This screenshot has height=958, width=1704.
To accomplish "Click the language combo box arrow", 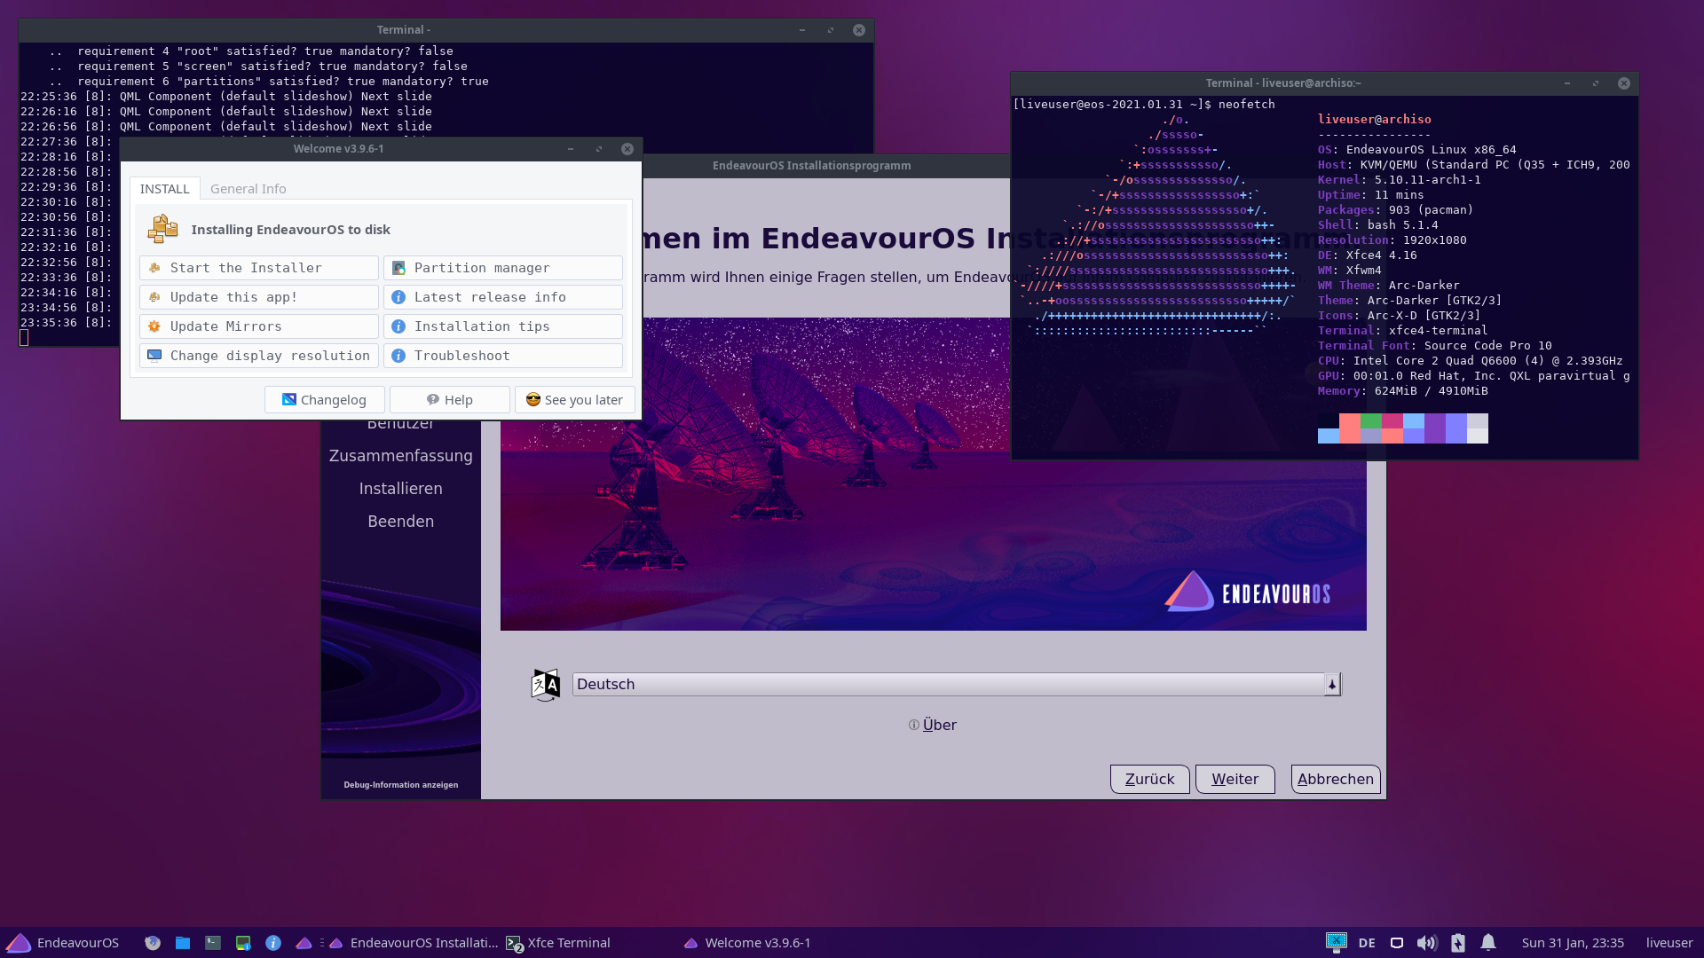I will [x=1332, y=684].
